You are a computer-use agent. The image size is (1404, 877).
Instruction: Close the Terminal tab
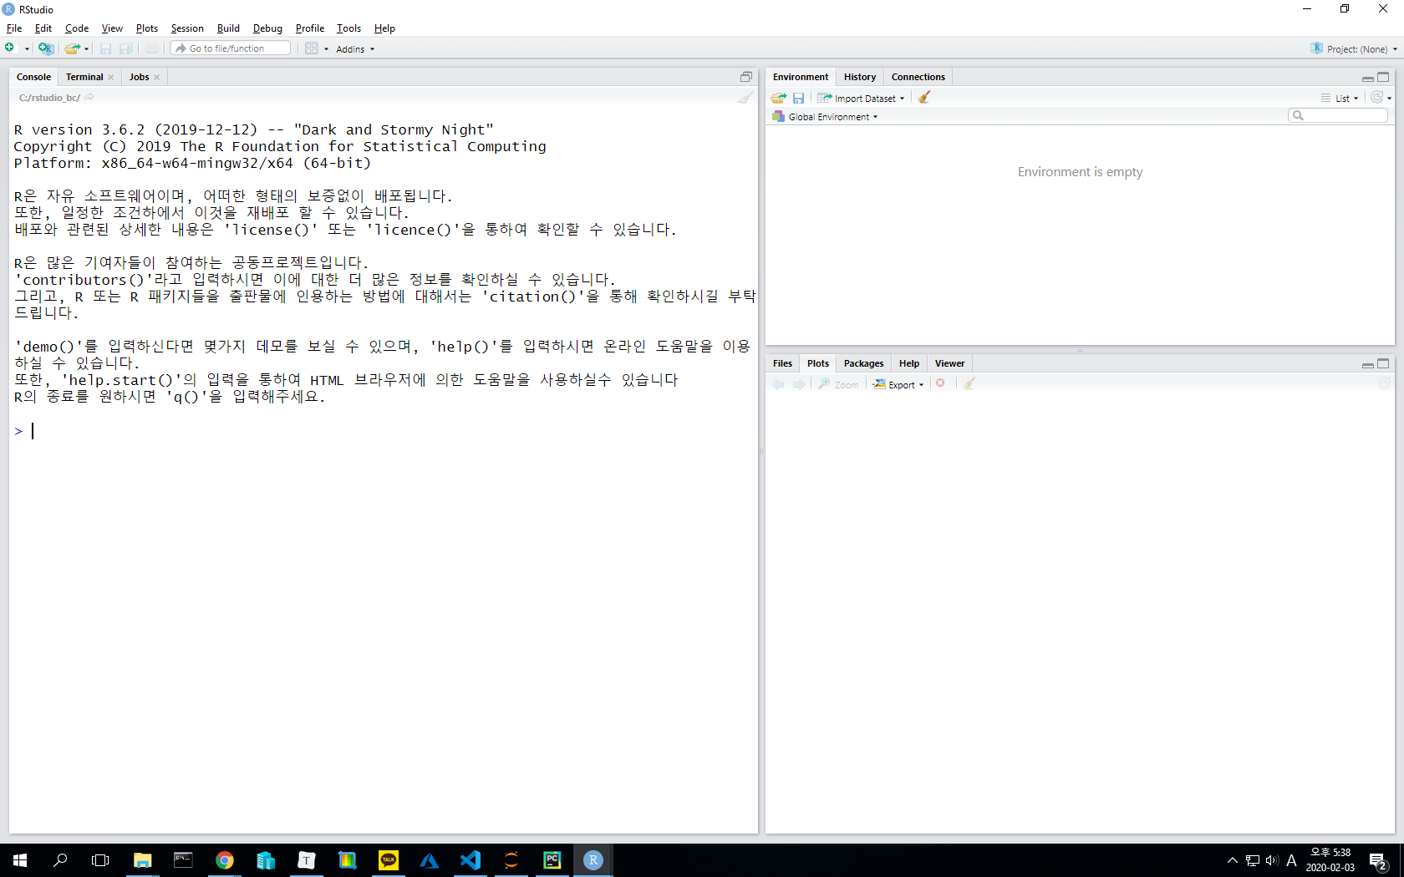110,78
